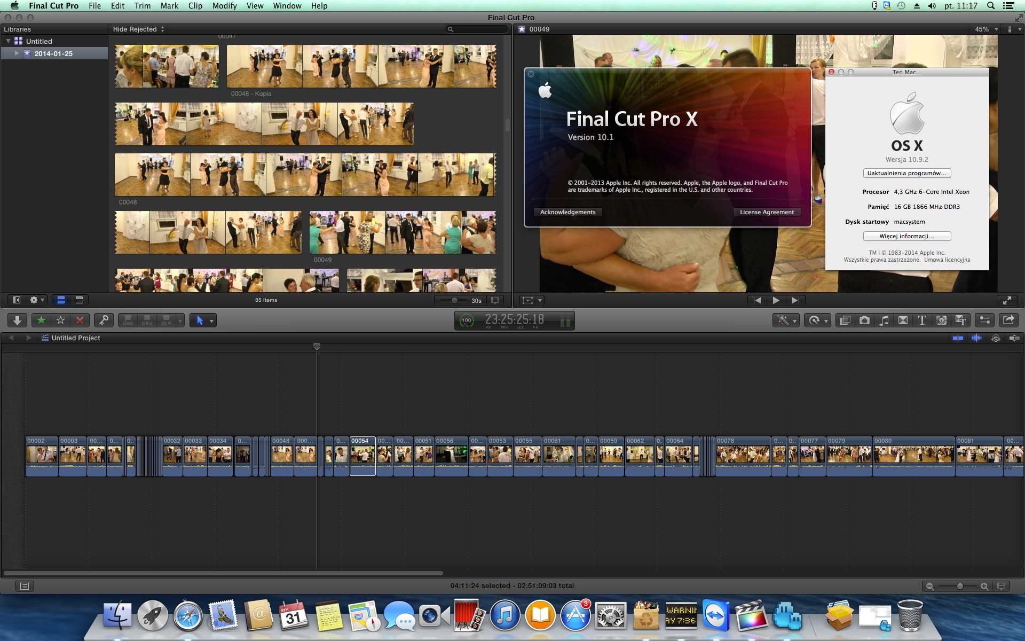Click the Insert clip edit button
The width and height of the screenshot is (1025, 641).
tap(147, 320)
